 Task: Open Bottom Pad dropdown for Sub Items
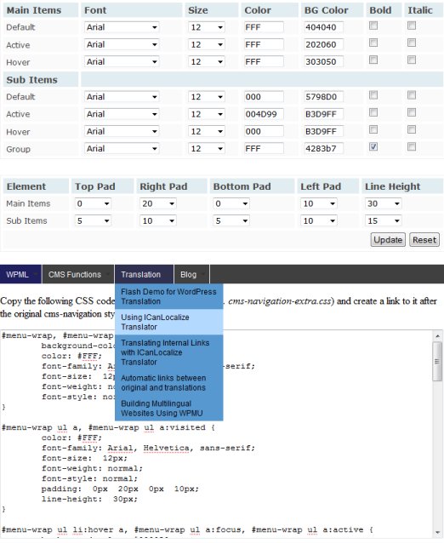231,221
